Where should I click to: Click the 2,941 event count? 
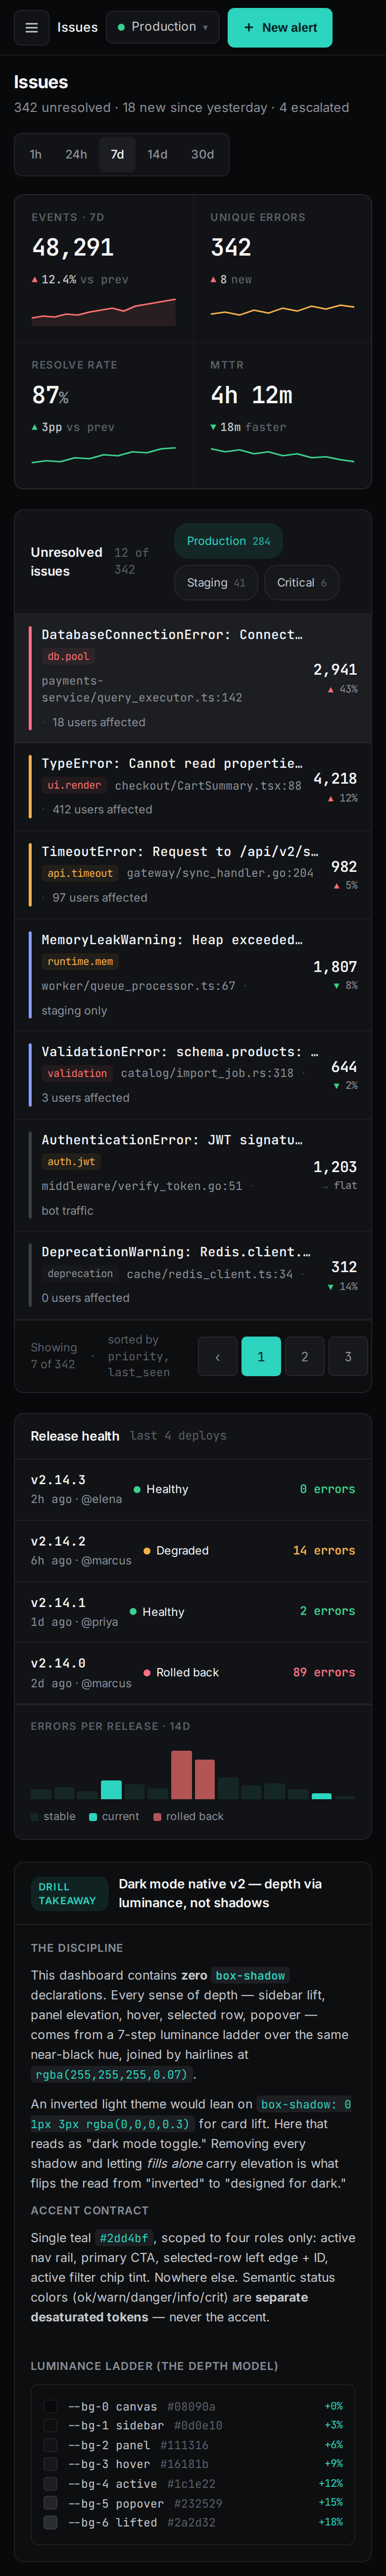pos(335,670)
